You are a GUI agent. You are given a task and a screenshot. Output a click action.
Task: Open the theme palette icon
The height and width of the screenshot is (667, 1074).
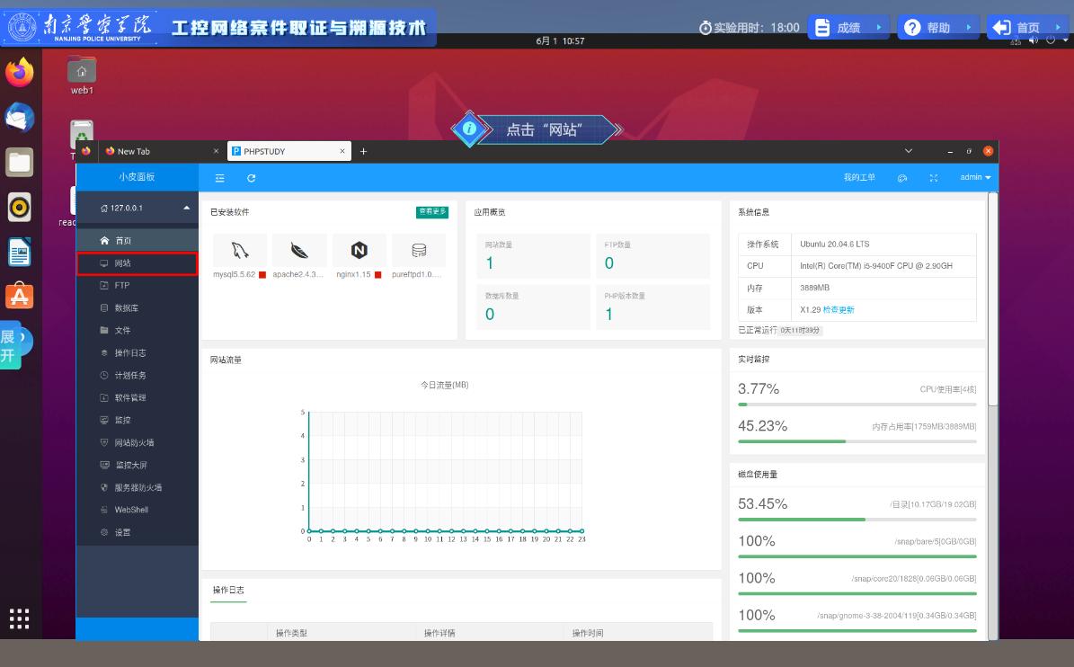point(902,178)
